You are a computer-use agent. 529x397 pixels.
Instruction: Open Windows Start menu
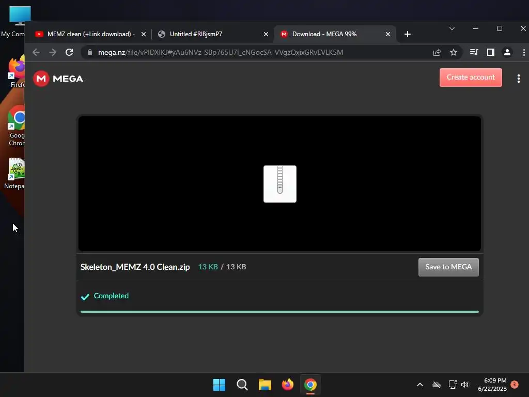pyautogui.click(x=219, y=385)
